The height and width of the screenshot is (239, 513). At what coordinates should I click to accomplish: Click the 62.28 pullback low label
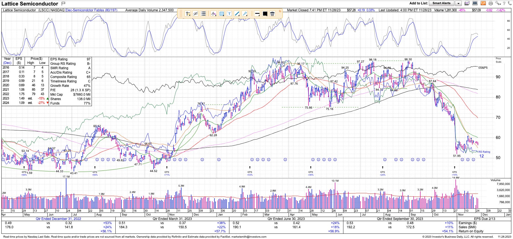click(x=213, y=135)
